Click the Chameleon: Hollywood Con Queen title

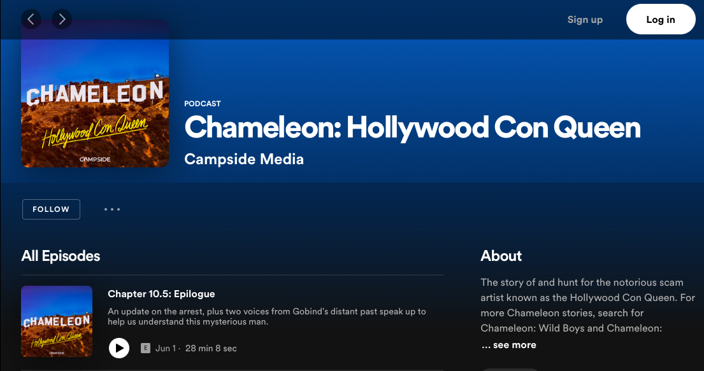412,127
